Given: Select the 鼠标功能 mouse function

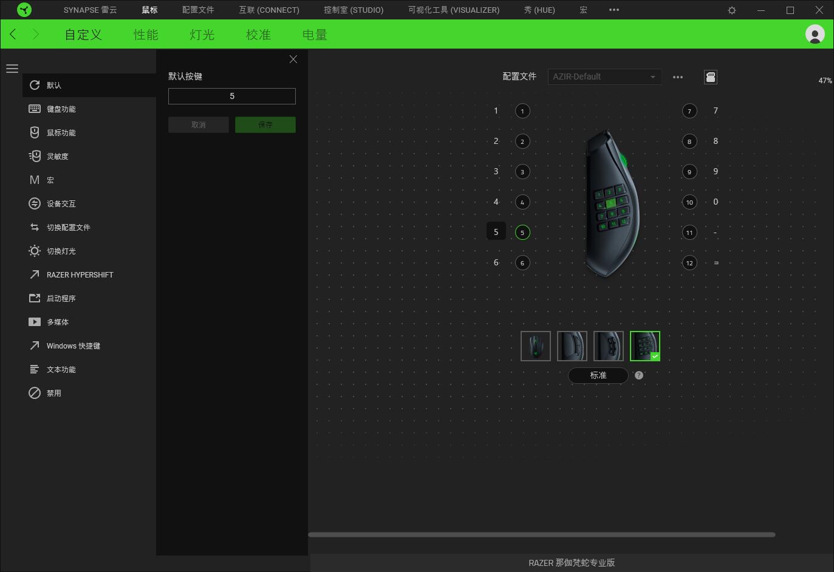Looking at the screenshot, I should coord(89,132).
